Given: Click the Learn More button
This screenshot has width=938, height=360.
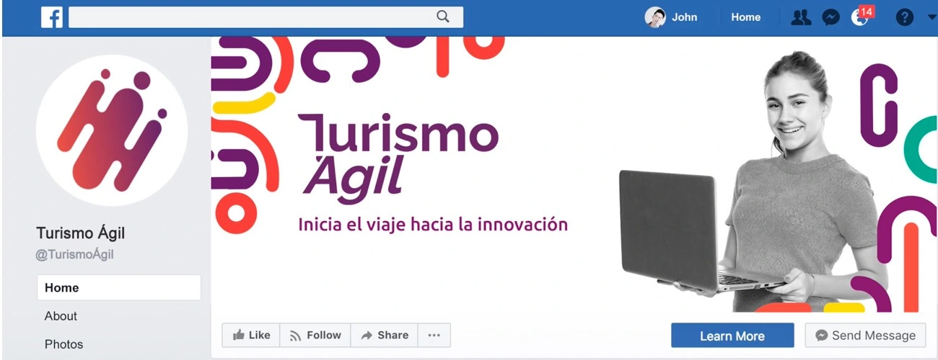Looking at the screenshot, I should tap(732, 336).
